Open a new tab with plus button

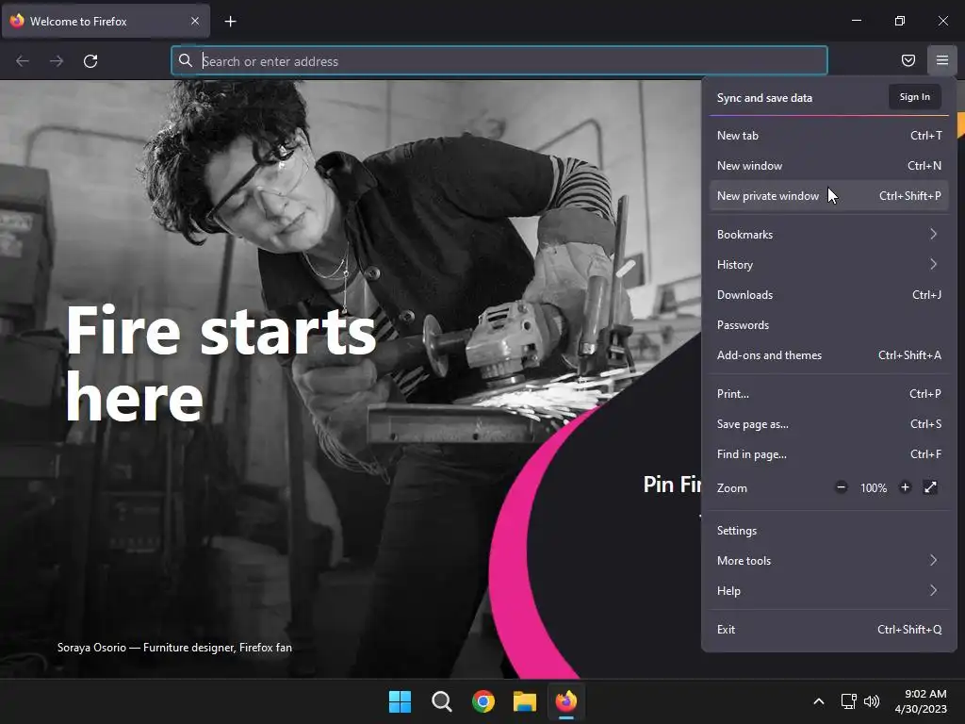click(230, 22)
